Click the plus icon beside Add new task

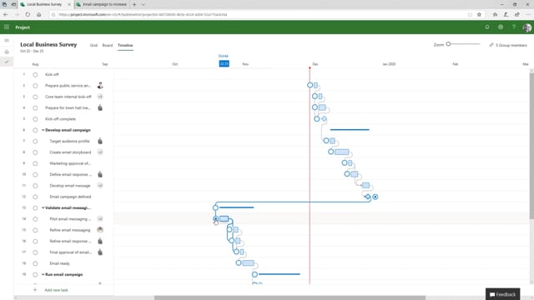point(35,290)
